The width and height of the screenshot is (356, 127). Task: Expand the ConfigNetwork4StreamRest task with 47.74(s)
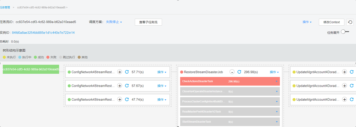coord(120,99)
